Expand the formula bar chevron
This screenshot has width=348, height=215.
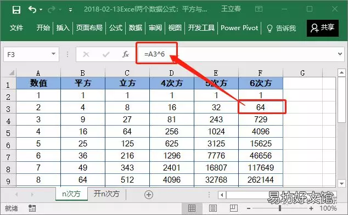click(340, 54)
